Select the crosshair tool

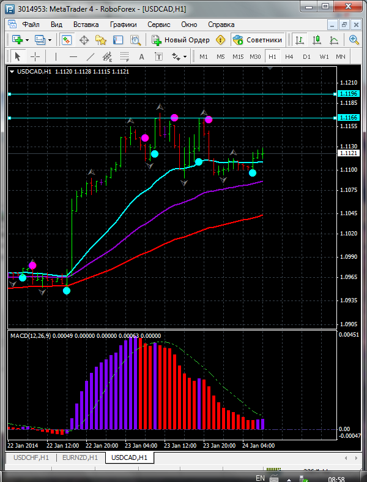point(35,56)
